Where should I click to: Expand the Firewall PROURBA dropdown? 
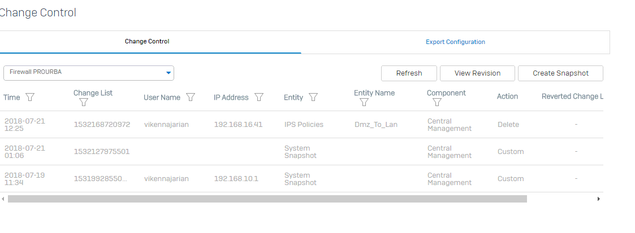[x=89, y=73]
